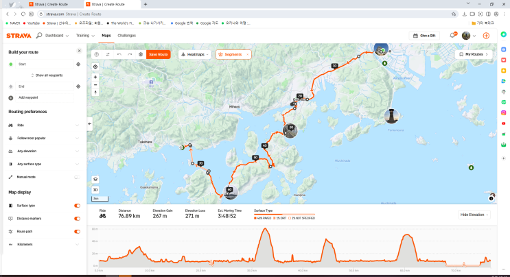Screen dimensions: 510x277
Task: Center map on my location
Action: (x=95, y=67)
